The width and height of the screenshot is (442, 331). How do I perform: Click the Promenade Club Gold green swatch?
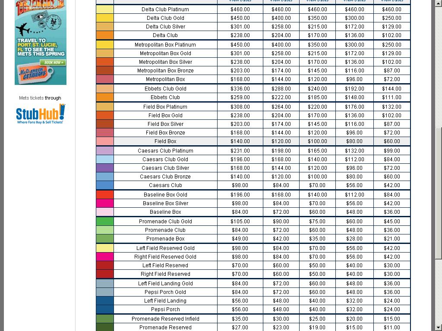[105, 221]
